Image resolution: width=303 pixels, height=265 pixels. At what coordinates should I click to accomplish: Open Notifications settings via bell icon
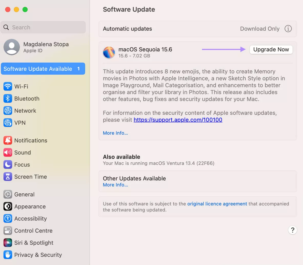[8, 140]
